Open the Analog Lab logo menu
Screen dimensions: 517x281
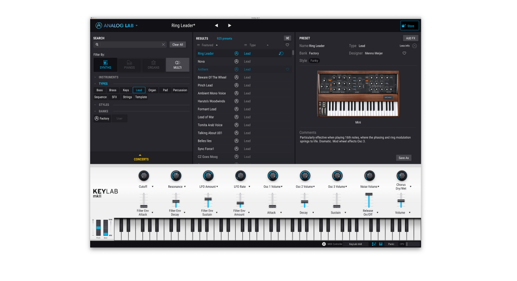coord(117,25)
